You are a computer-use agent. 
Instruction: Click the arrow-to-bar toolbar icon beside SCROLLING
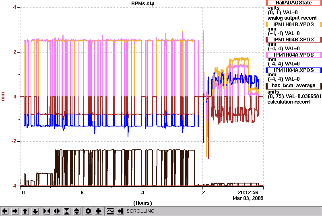click(x=120, y=211)
